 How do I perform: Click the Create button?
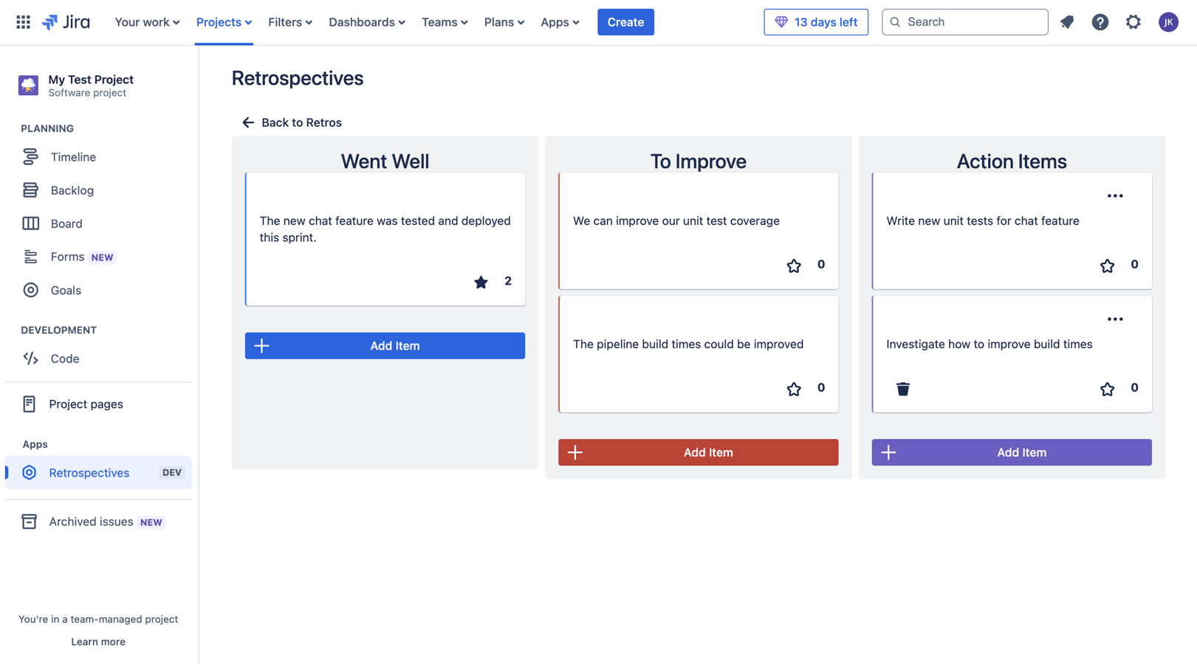[625, 22]
